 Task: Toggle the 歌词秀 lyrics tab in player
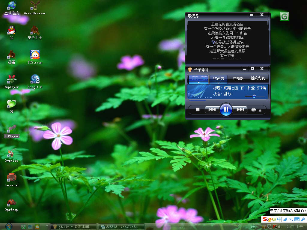(x=219, y=78)
